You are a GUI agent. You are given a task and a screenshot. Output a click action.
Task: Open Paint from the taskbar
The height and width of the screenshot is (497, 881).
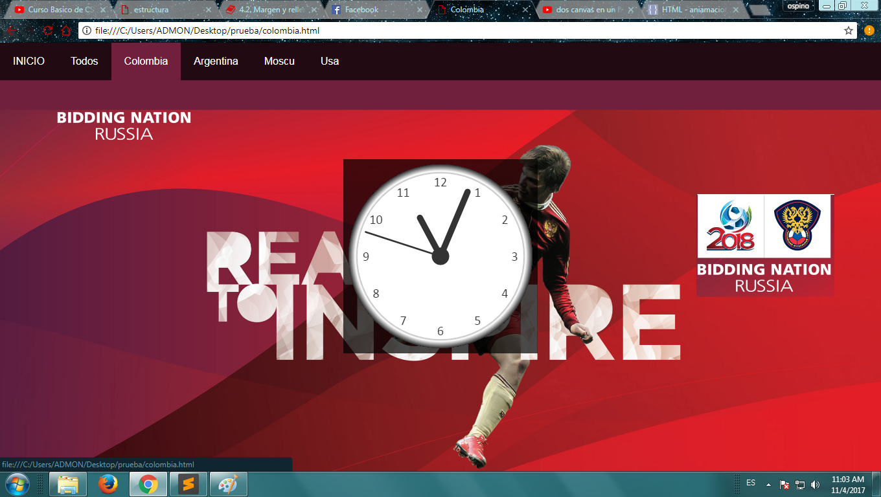click(x=229, y=484)
